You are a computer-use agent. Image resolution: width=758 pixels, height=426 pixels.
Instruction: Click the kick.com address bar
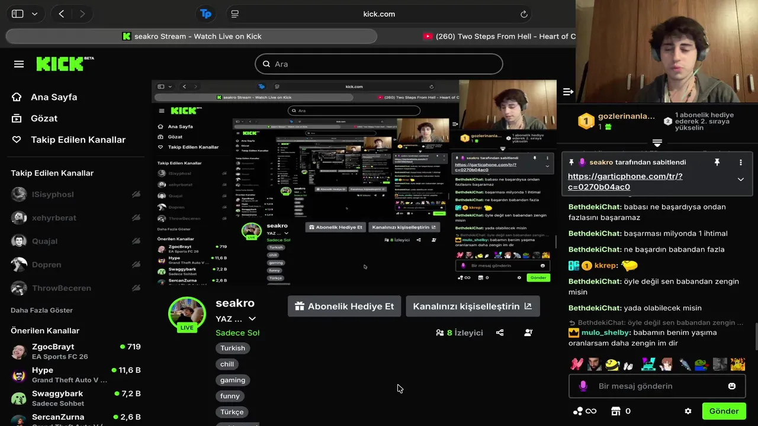(379, 14)
